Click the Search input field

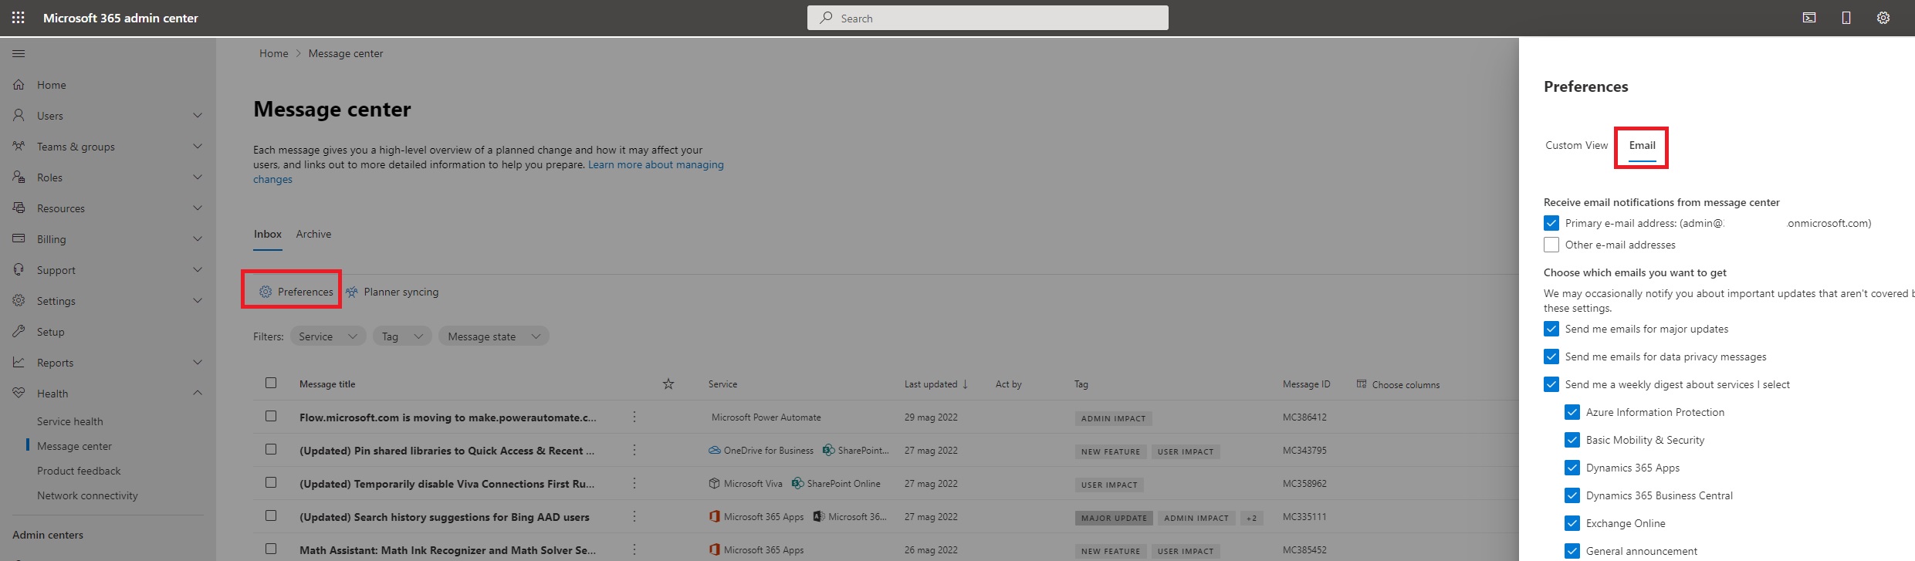pyautogui.click(x=988, y=18)
